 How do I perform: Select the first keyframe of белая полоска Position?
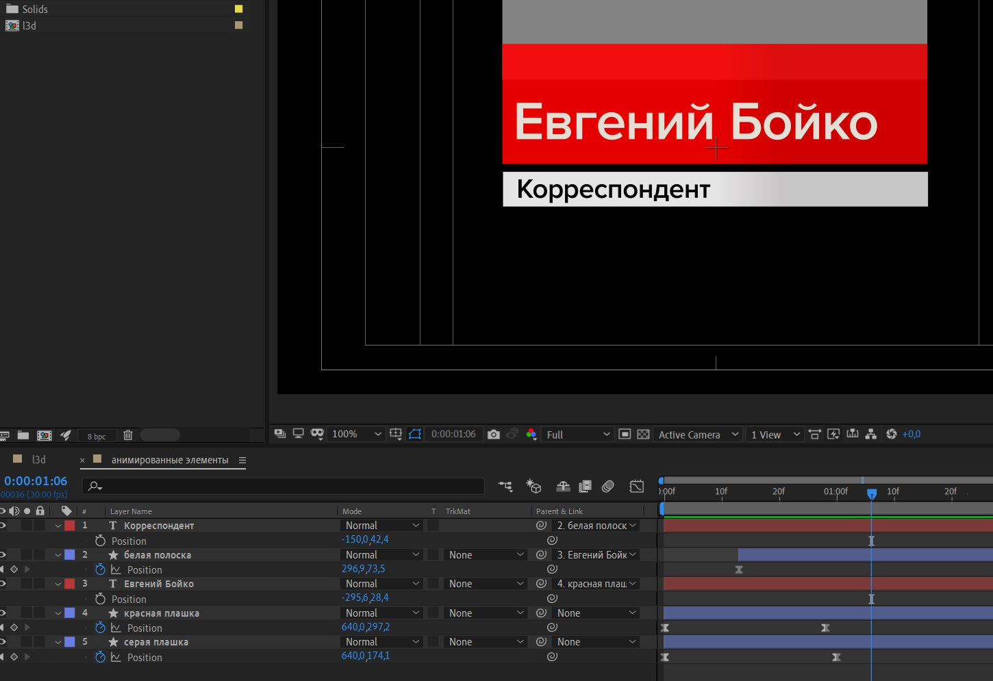point(739,569)
